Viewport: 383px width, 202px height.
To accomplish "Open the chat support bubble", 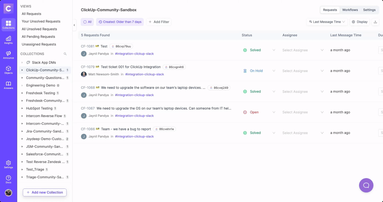I will 366,185.
